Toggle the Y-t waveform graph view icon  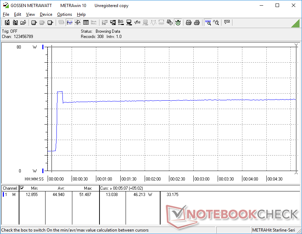(x=70, y=23)
